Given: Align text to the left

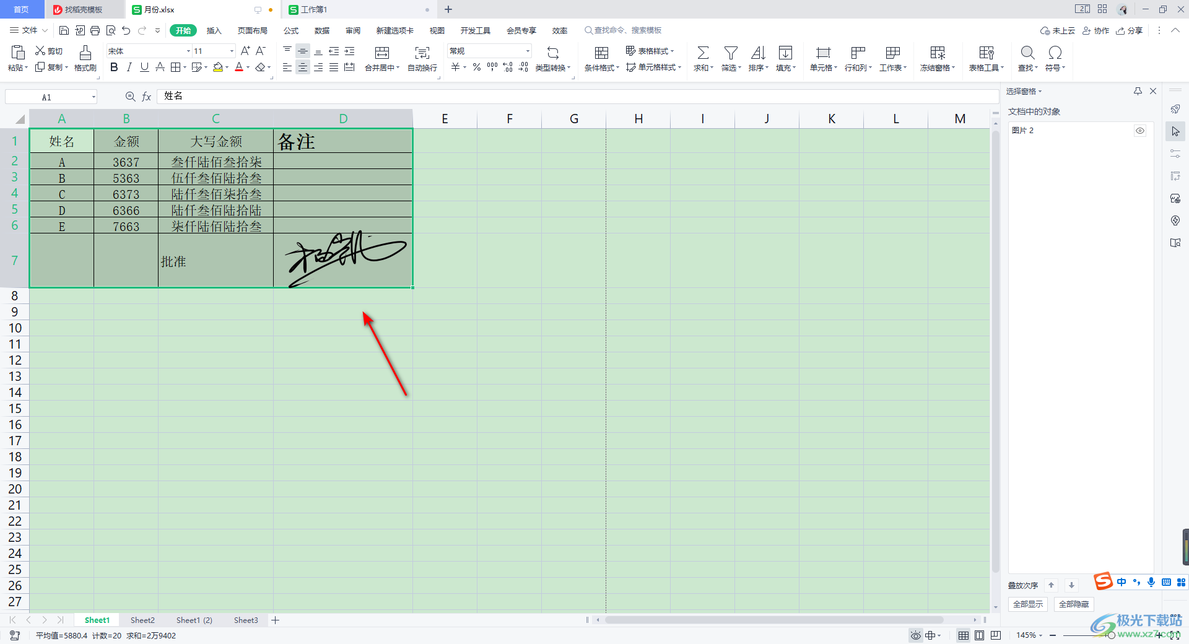Looking at the screenshot, I should (287, 67).
